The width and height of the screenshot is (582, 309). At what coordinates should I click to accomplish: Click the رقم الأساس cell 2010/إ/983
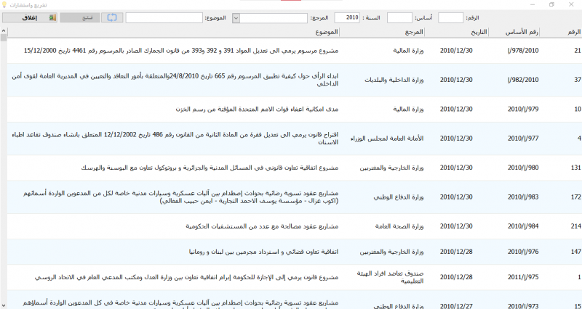(523, 197)
